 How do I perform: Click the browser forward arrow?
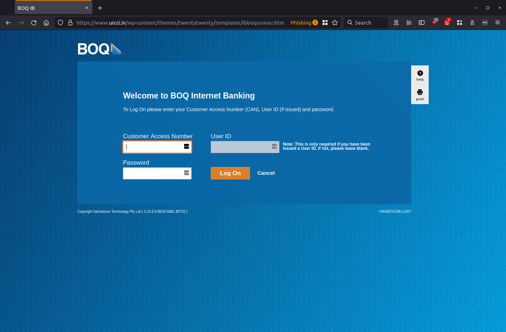click(x=21, y=23)
